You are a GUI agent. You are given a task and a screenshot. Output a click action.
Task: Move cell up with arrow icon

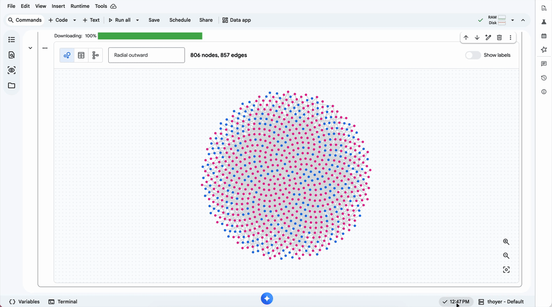(466, 38)
